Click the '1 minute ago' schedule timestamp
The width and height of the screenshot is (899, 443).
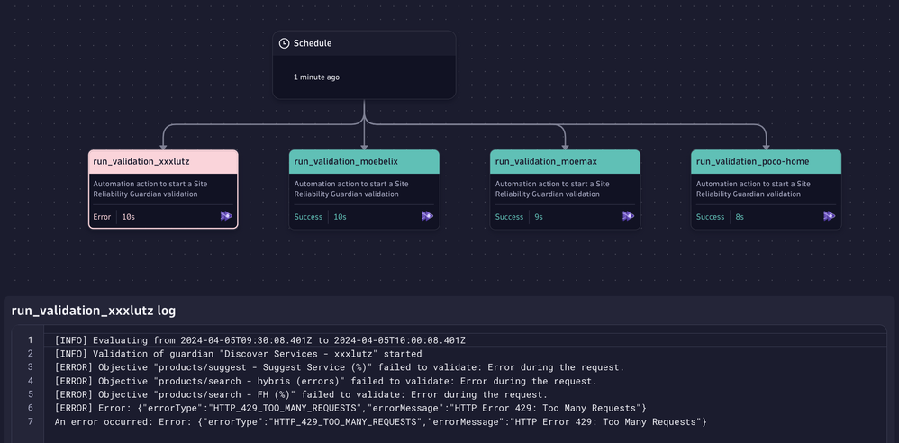pos(316,77)
